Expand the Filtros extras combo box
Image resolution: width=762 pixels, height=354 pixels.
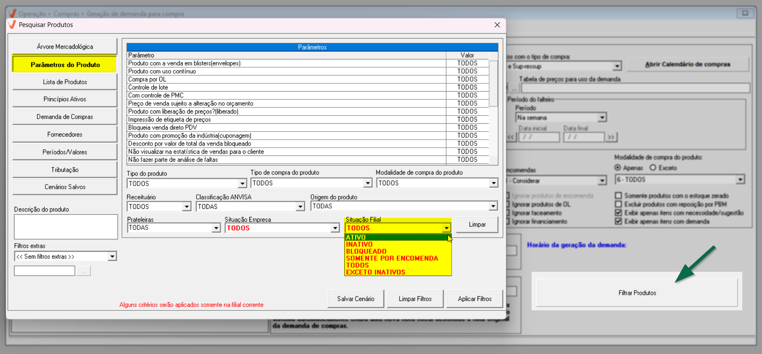[112, 256]
